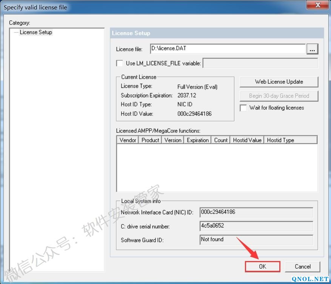Sort by the Vendor column header

click(x=128, y=140)
